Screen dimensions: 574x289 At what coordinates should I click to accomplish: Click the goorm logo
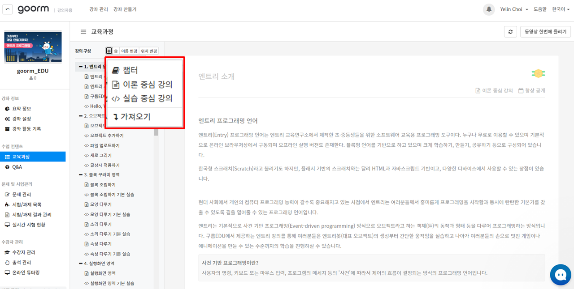coord(32,9)
